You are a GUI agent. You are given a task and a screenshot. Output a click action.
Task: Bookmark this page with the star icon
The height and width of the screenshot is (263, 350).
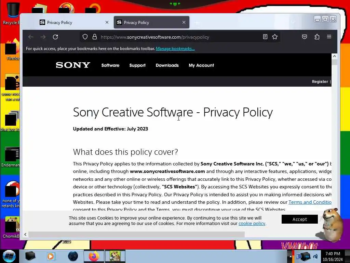275,37
